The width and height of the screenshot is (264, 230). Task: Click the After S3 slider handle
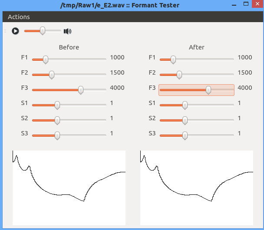(x=185, y=135)
